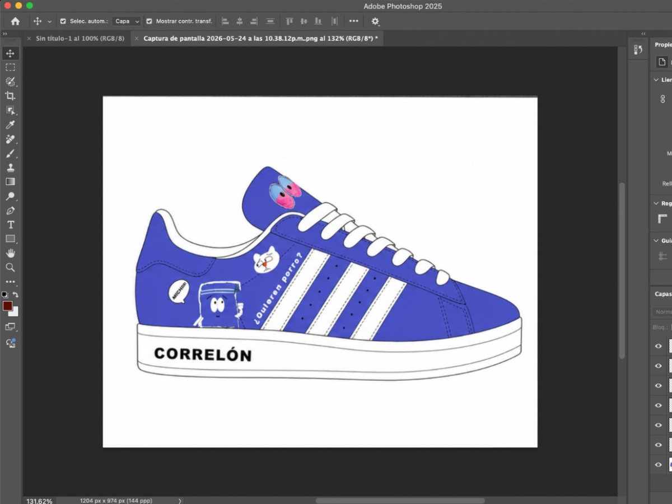672x504 pixels.
Task: Select the Clone Stamp tool
Action: (x=10, y=167)
